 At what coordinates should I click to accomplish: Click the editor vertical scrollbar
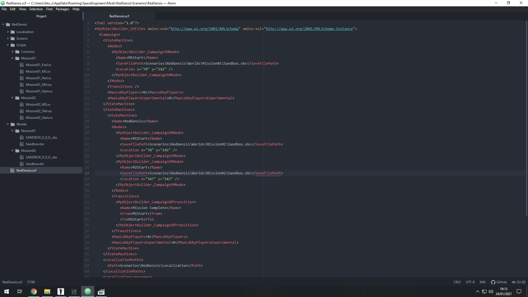[526, 118]
